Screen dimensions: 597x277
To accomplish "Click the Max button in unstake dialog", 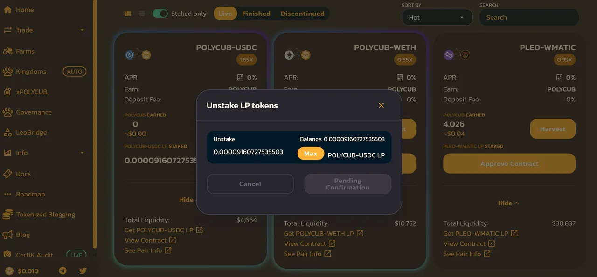I will 311,154.
